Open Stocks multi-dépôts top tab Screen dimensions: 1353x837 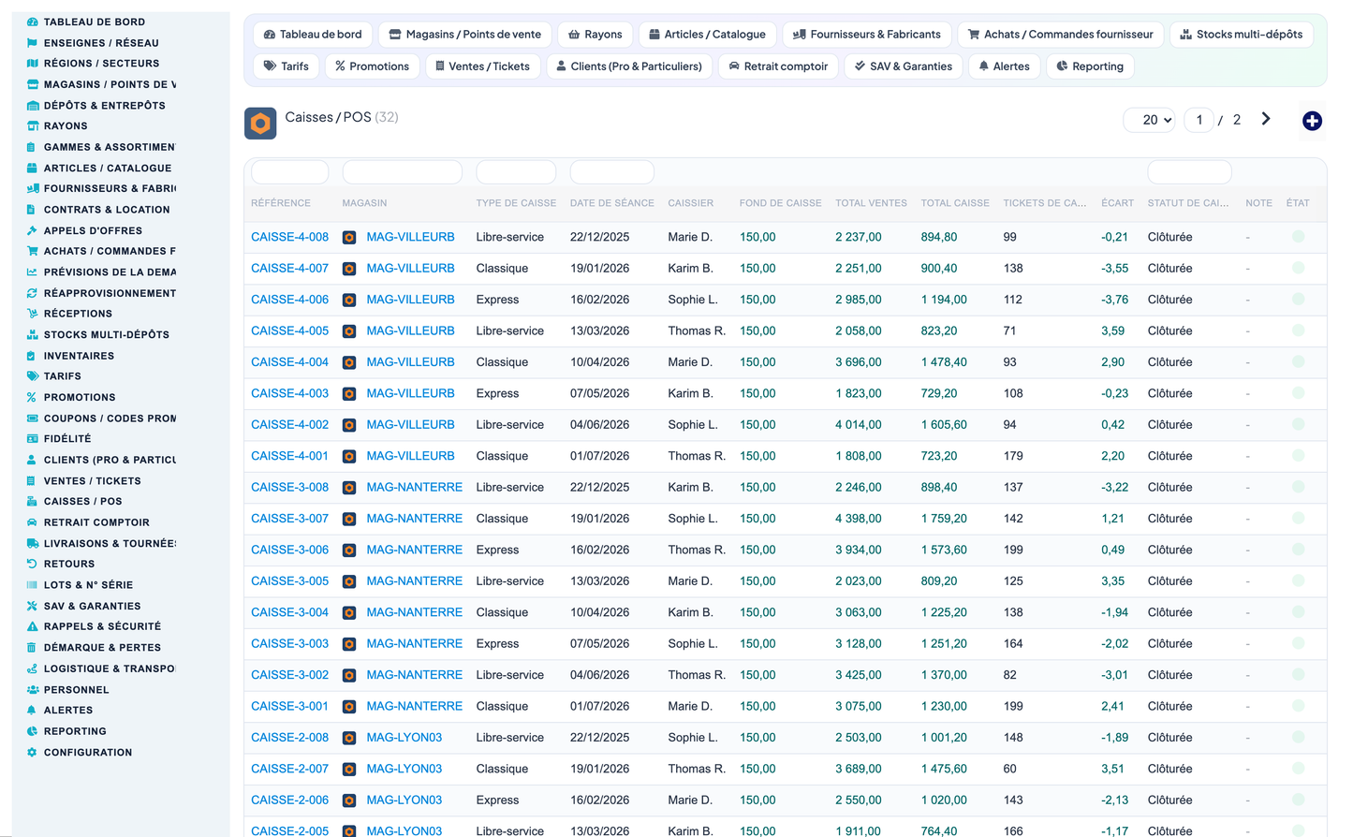[1242, 35]
